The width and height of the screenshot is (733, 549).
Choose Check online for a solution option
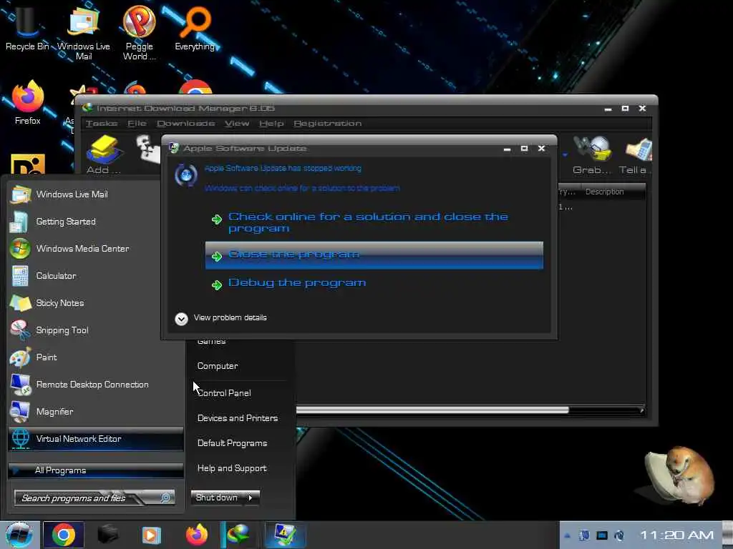[374, 222]
